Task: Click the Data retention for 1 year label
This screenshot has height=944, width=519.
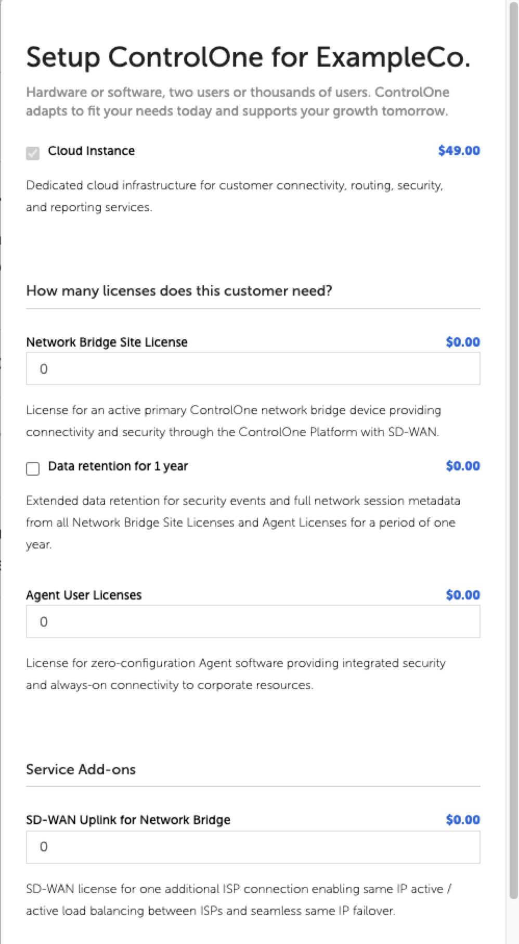Action: [x=118, y=466]
